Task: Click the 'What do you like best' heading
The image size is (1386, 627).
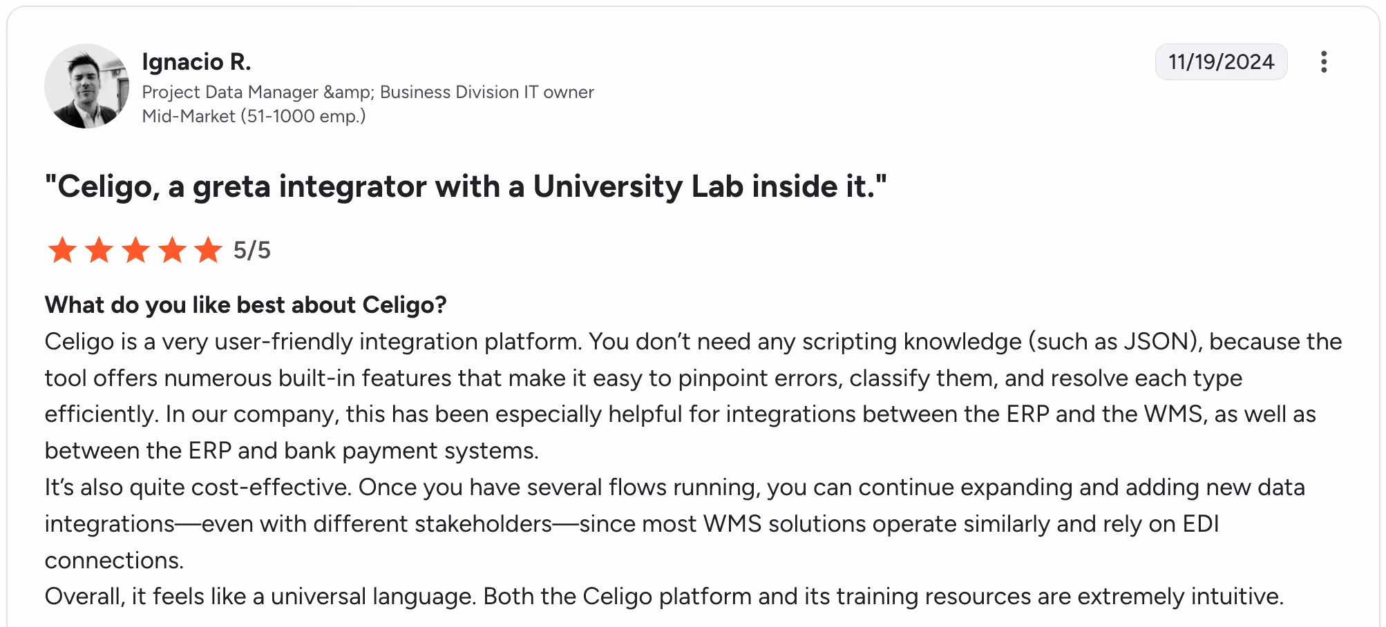Action: coord(246,305)
